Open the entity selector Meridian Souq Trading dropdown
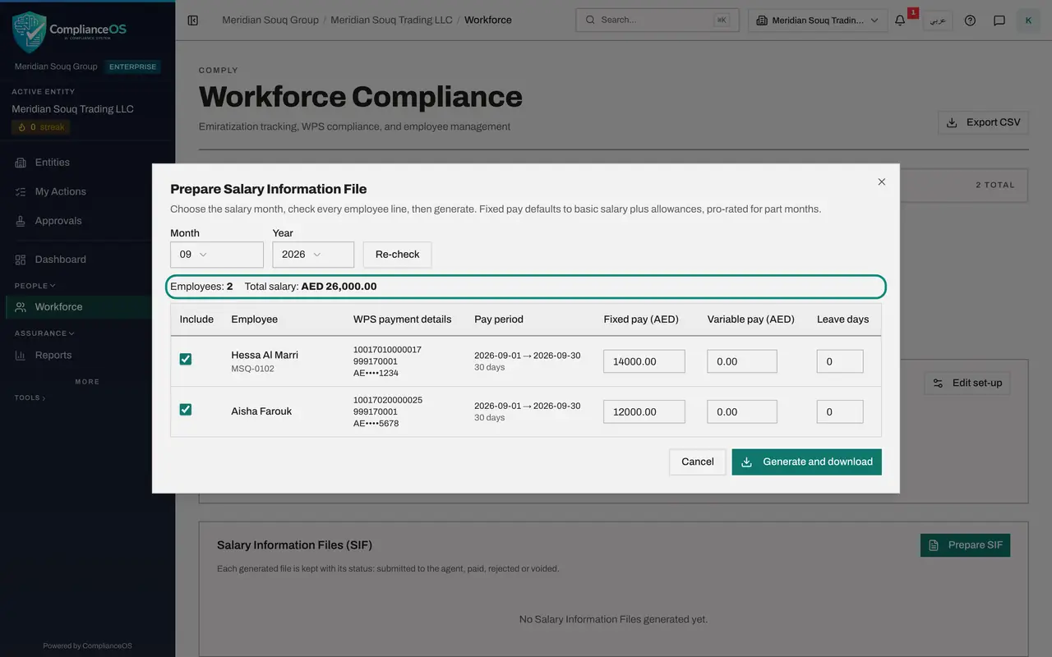 point(818,21)
